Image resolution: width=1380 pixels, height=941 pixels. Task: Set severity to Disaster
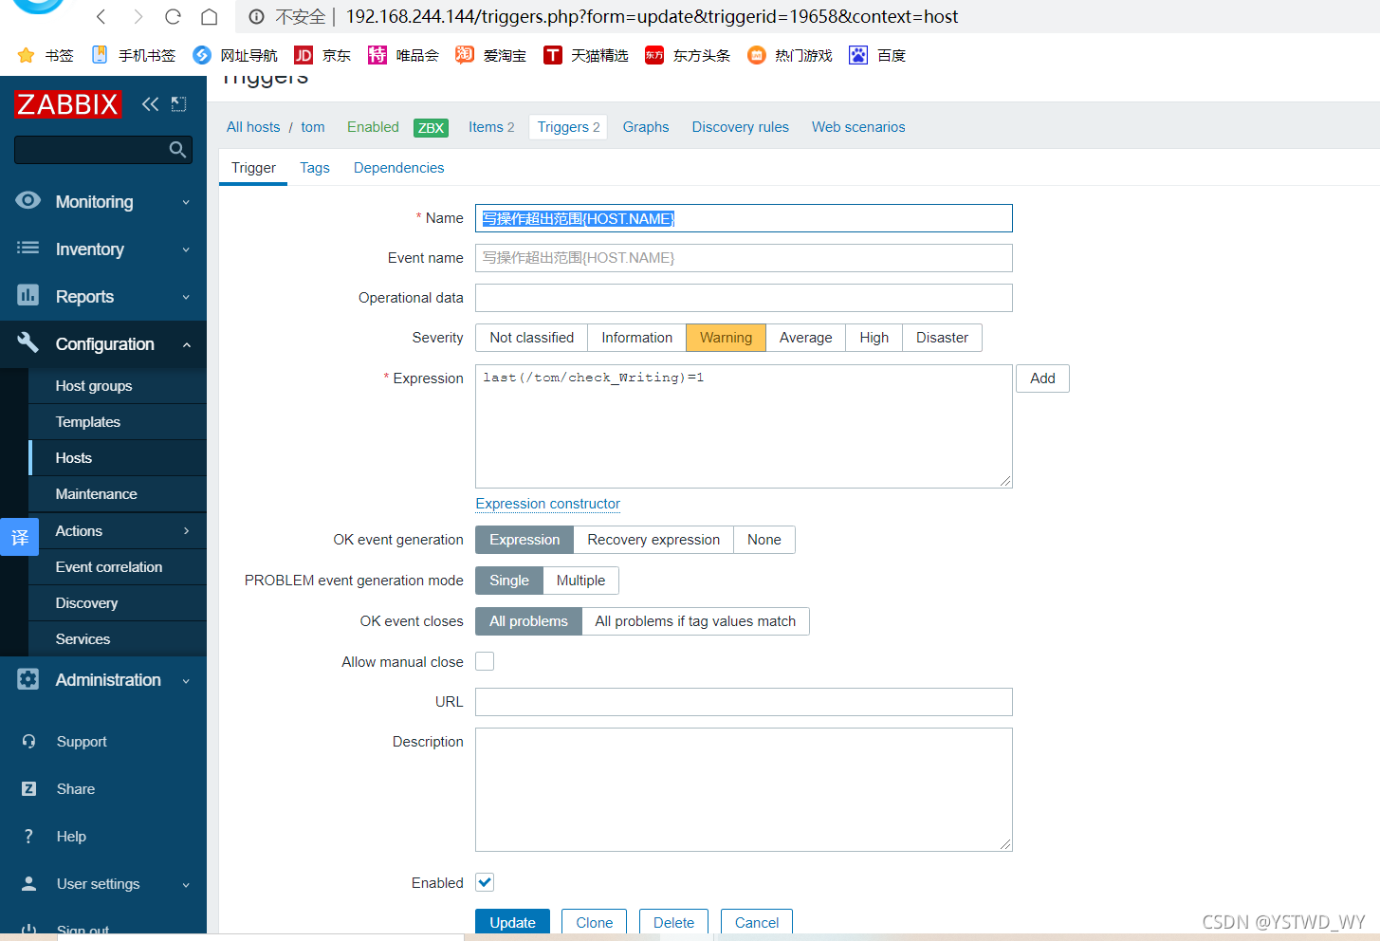(942, 338)
